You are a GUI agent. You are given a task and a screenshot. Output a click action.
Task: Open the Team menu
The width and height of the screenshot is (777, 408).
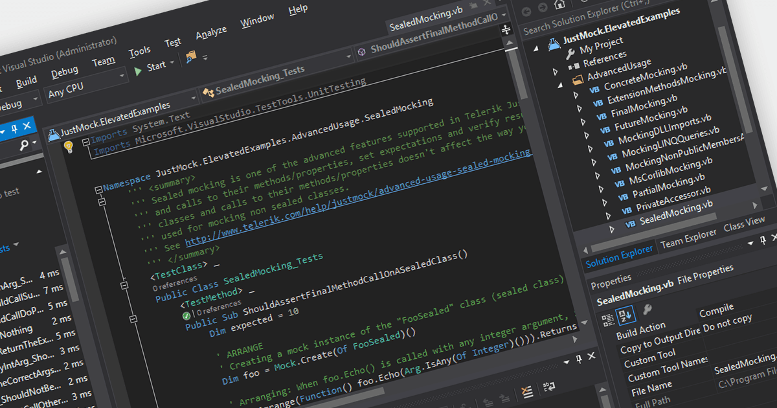click(x=103, y=62)
